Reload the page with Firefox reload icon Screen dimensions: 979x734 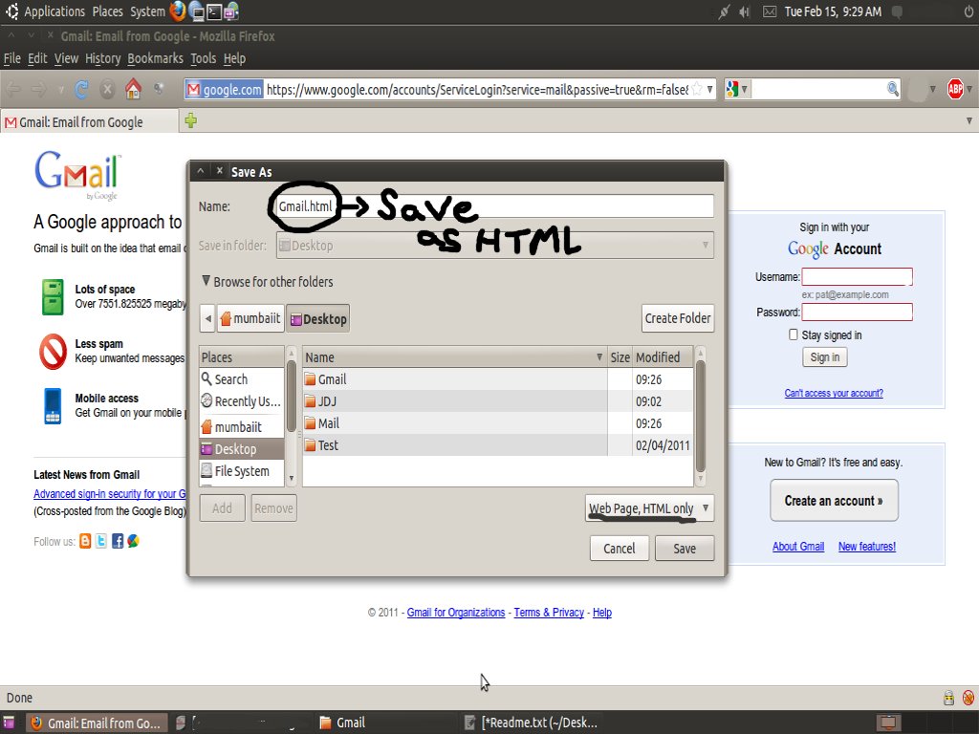point(81,89)
